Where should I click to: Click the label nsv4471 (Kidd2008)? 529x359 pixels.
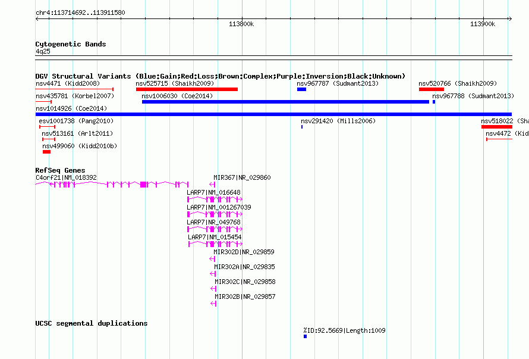click(68, 83)
